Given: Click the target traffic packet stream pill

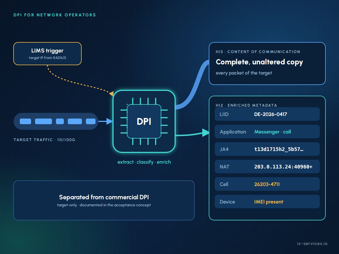Looking at the screenshot, I should [56, 121].
